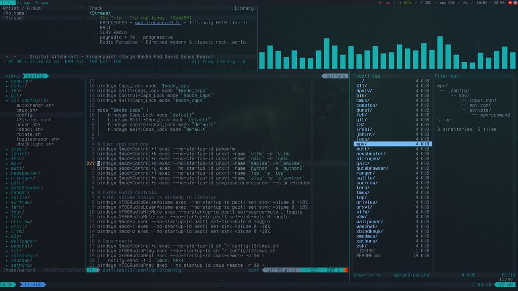Open rotate.sh in the NERDTree

(28, 134)
